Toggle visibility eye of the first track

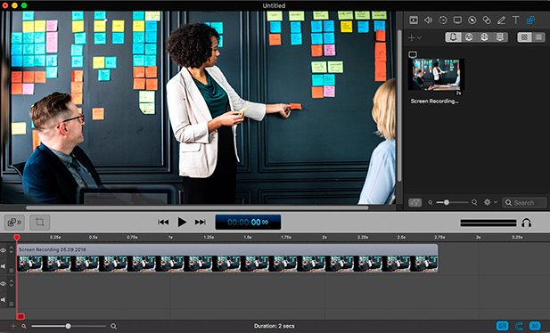coord(4,250)
